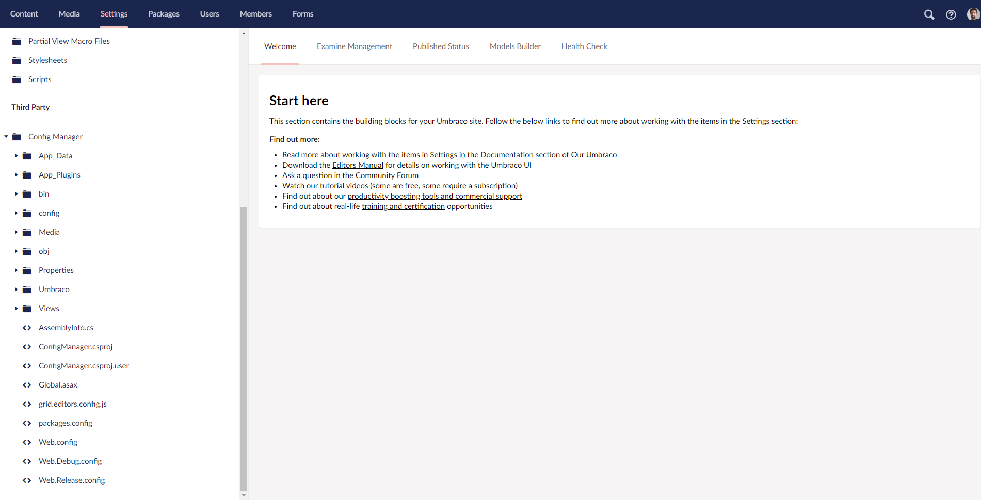Open the tutorial videos link
This screenshot has width=981, height=500.
344,186
